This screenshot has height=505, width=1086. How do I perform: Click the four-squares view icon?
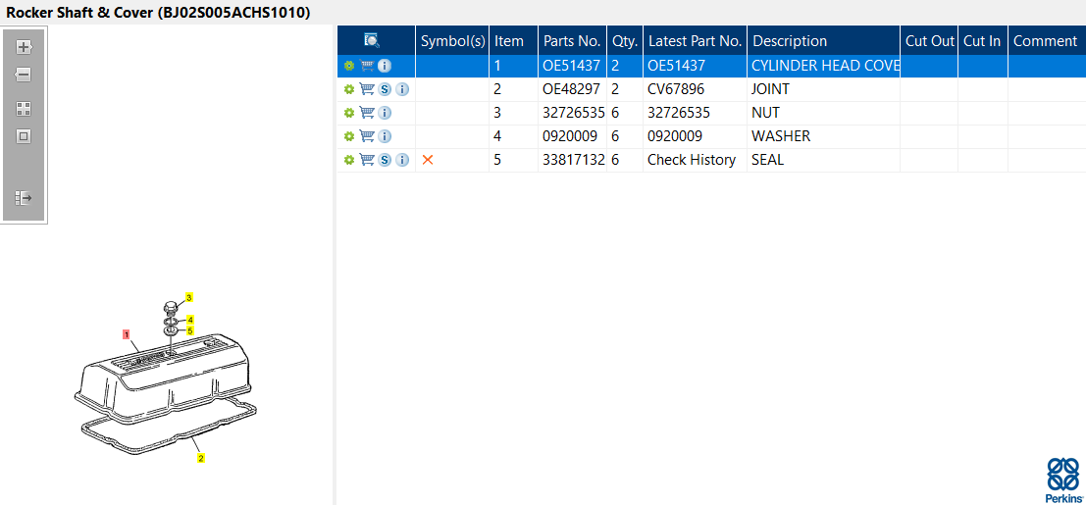(24, 109)
